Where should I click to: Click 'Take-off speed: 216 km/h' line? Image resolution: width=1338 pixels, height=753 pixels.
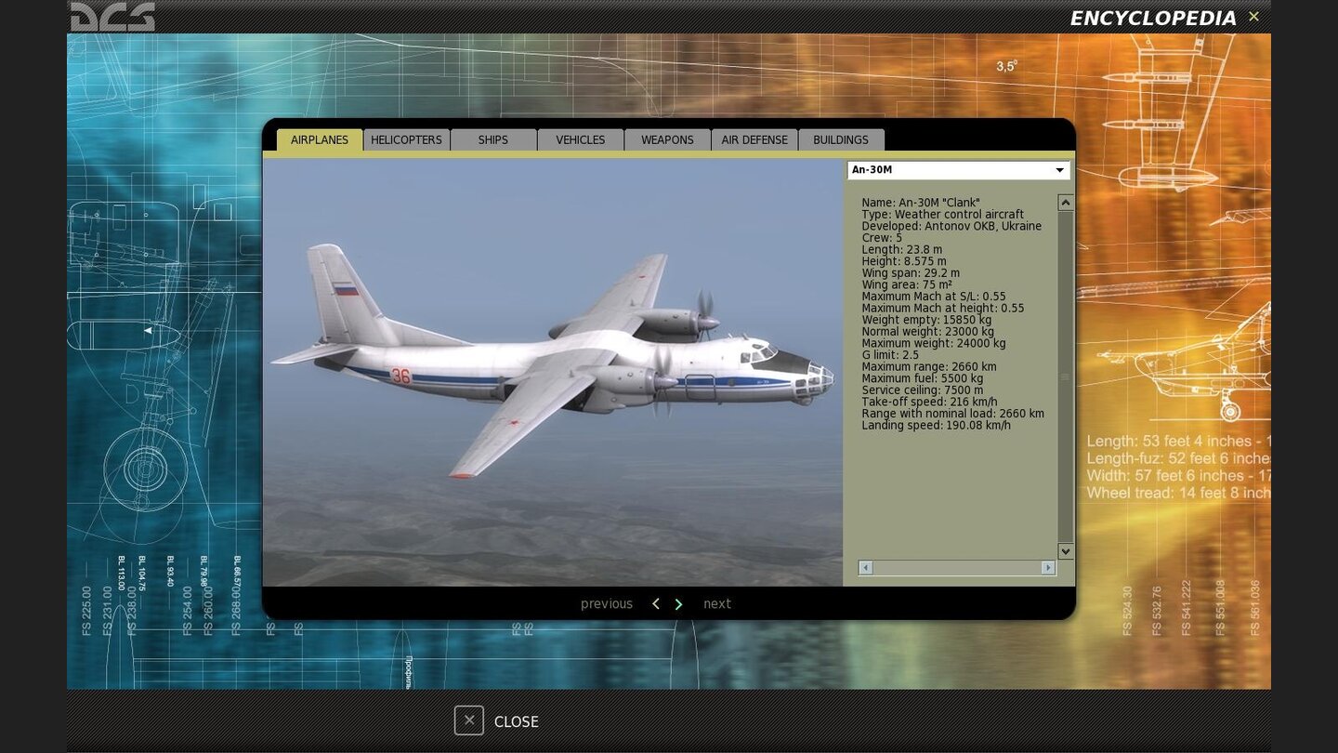tap(929, 402)
